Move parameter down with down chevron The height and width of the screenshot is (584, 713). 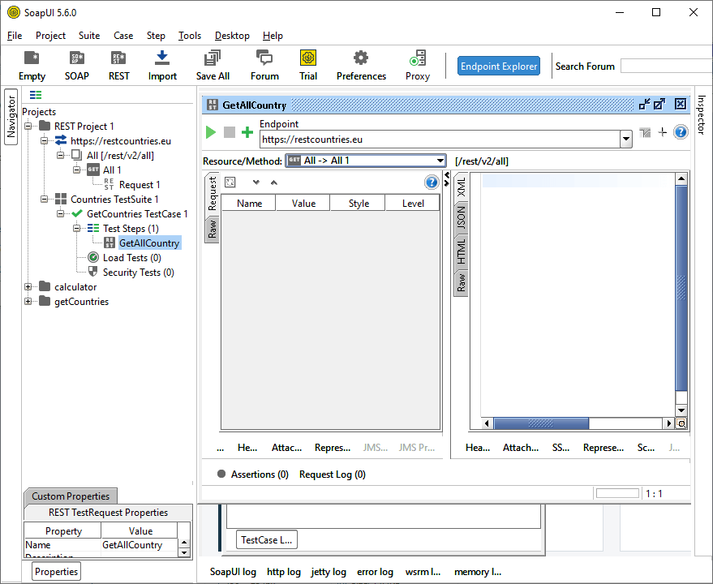256,182
